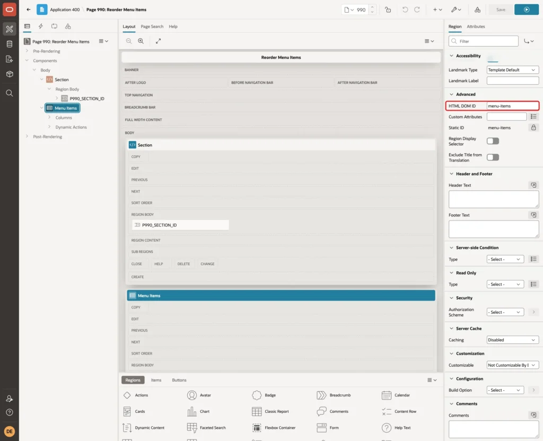543x441 pixels.
Task: Open Read Only Type dropdown
Action: [505, 284]
